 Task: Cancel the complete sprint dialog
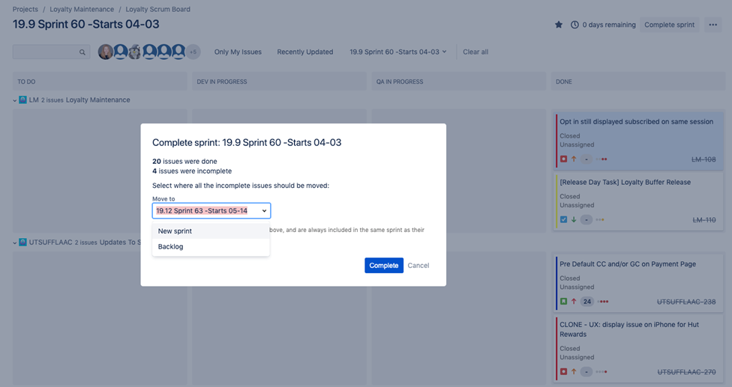418,266
